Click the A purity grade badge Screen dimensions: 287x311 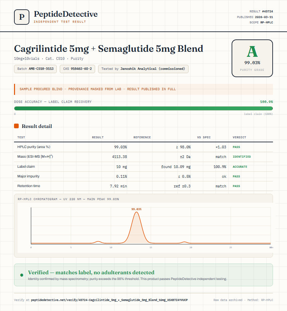(252, 58)
